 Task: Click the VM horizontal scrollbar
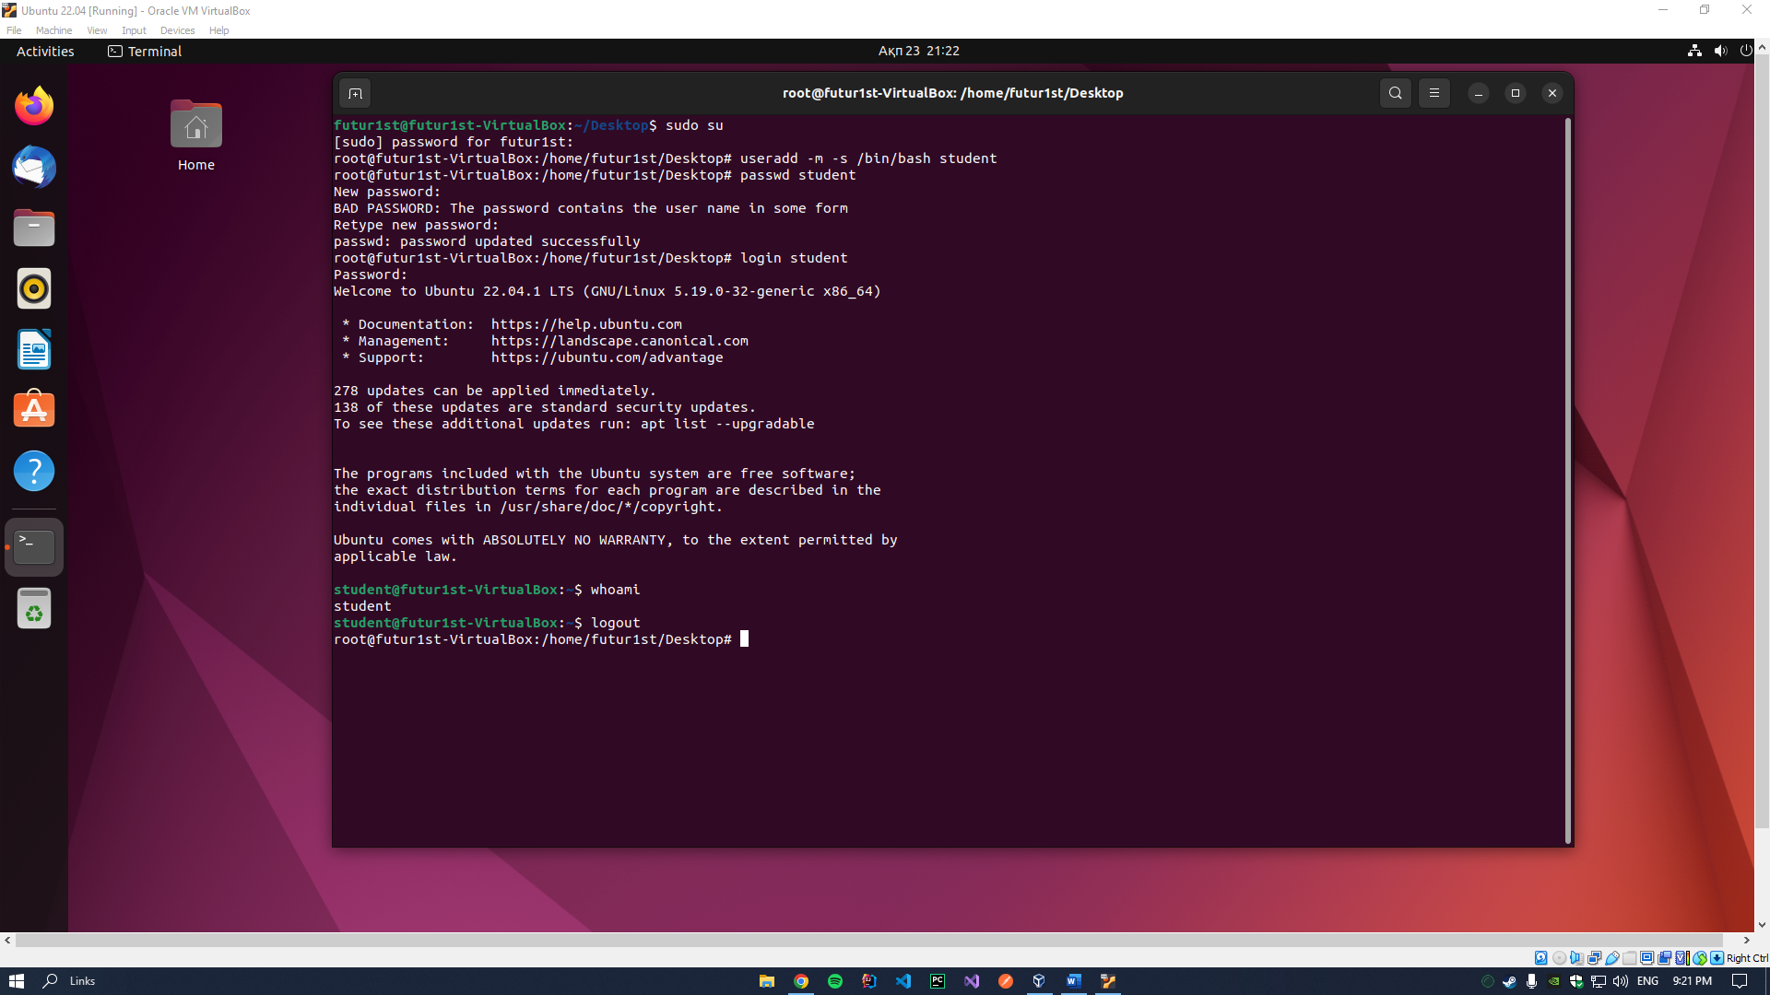[868, 940]
